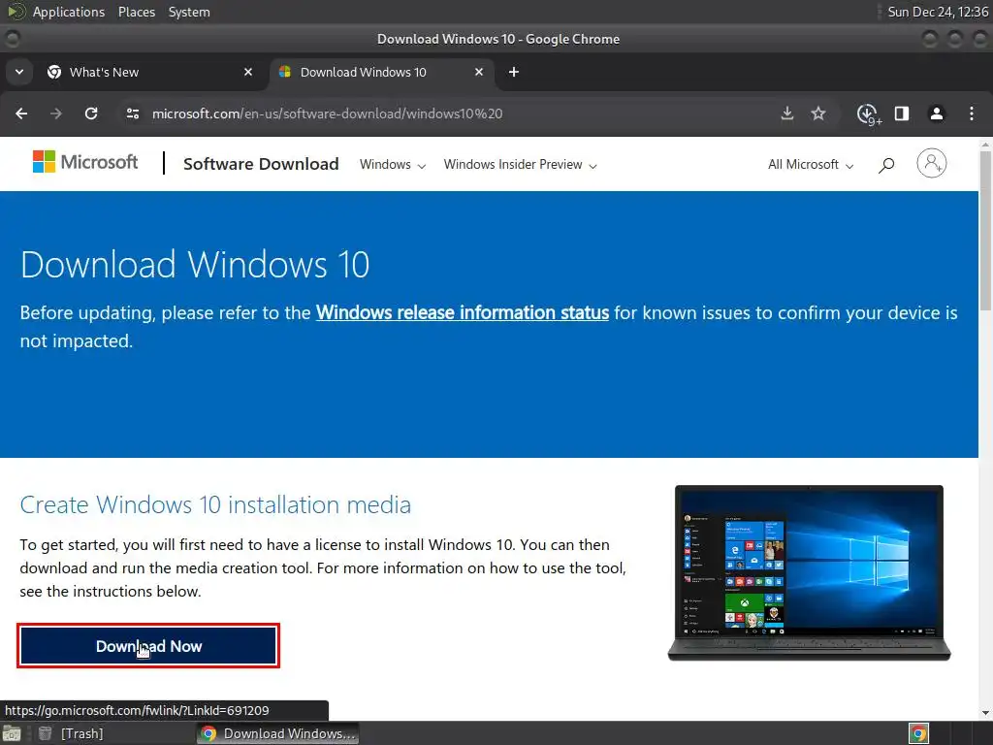The image size is (993, 745).
Task: Close the What's New tab
Action: click(248, 72)
